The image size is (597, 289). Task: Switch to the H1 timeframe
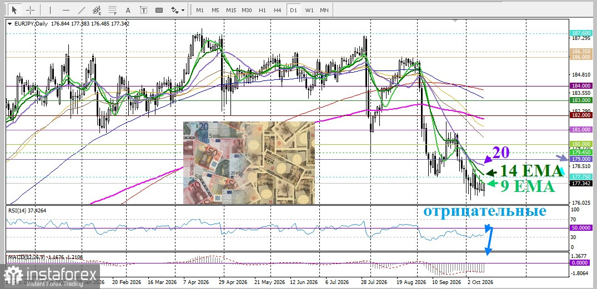point(262,11)
